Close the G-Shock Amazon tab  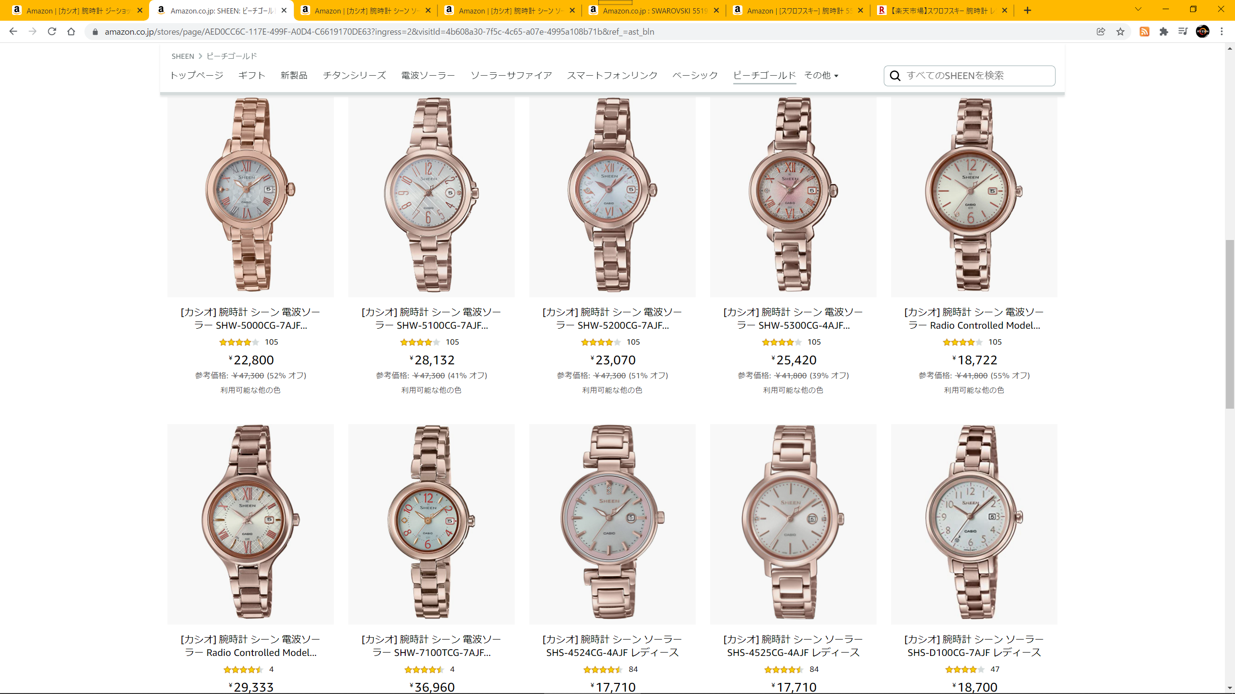tap(140, 10)
